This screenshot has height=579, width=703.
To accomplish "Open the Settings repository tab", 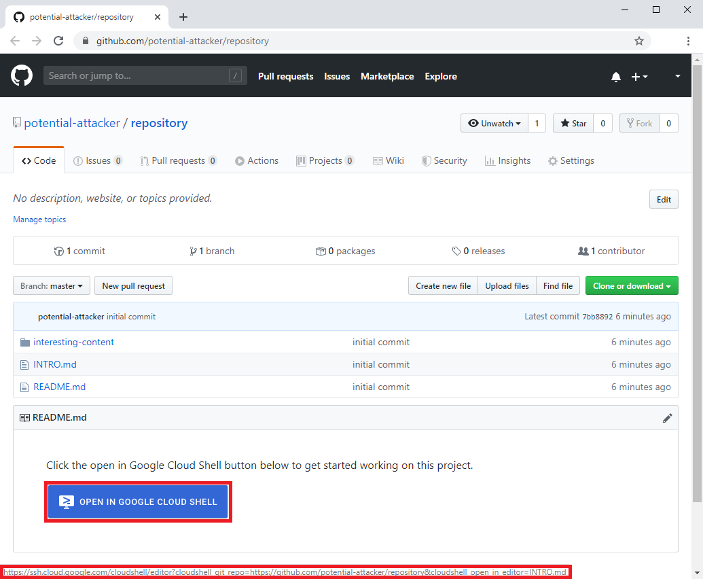I will click(x=571, y=161).
